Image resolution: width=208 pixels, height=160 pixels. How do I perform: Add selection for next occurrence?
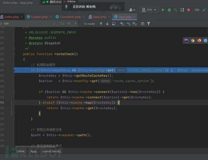[122, 24]
